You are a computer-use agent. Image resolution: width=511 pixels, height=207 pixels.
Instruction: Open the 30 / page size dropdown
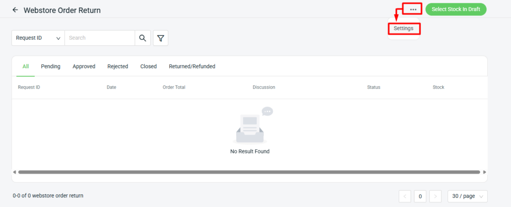click(x=467, y=196)
